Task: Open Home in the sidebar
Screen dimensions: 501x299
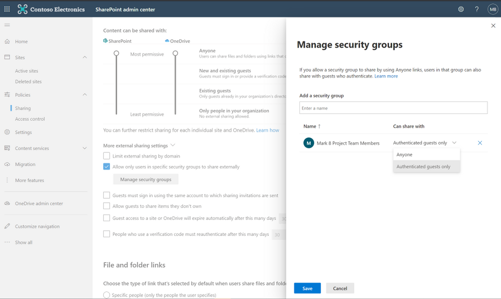Action: [21, 41]
